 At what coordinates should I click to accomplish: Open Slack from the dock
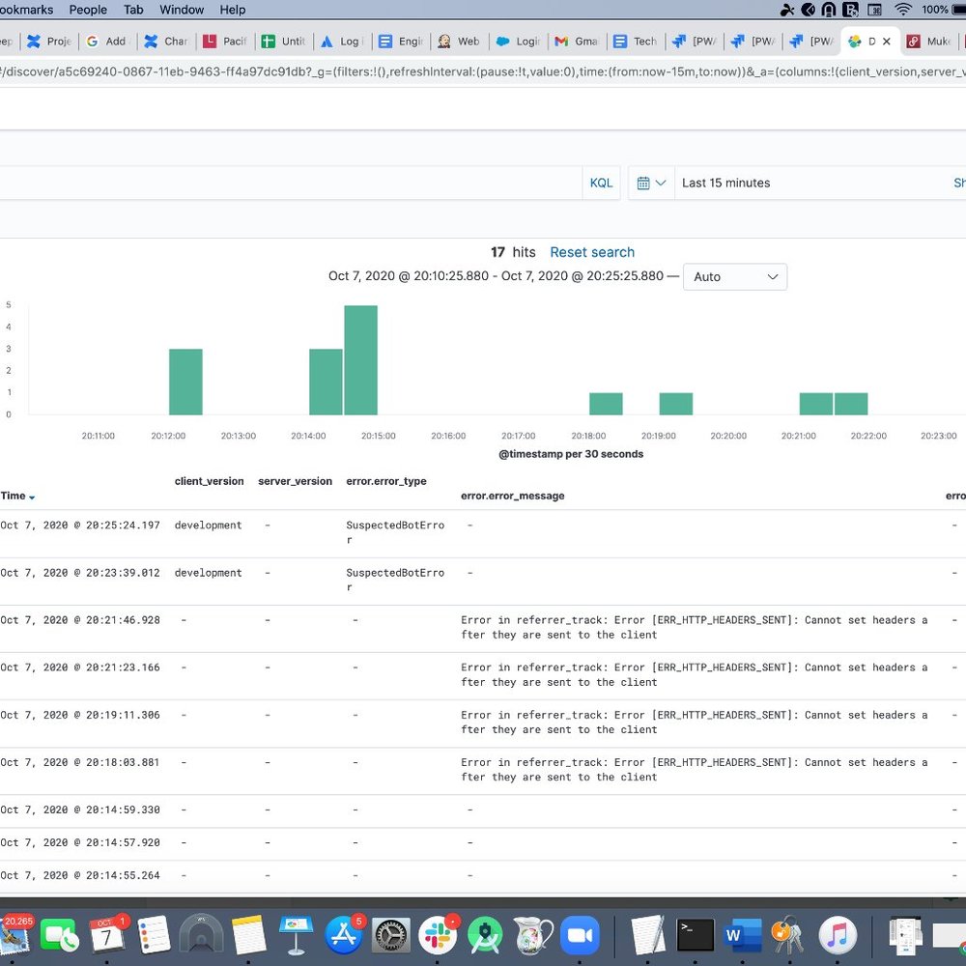[438, 935]
